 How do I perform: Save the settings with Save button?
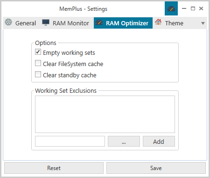click(x=156, y=168)
